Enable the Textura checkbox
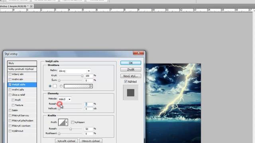255x143 pixels. pos(13,105)
